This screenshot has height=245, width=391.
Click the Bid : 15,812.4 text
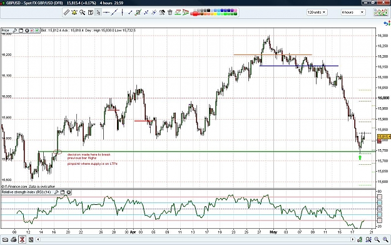51,30
